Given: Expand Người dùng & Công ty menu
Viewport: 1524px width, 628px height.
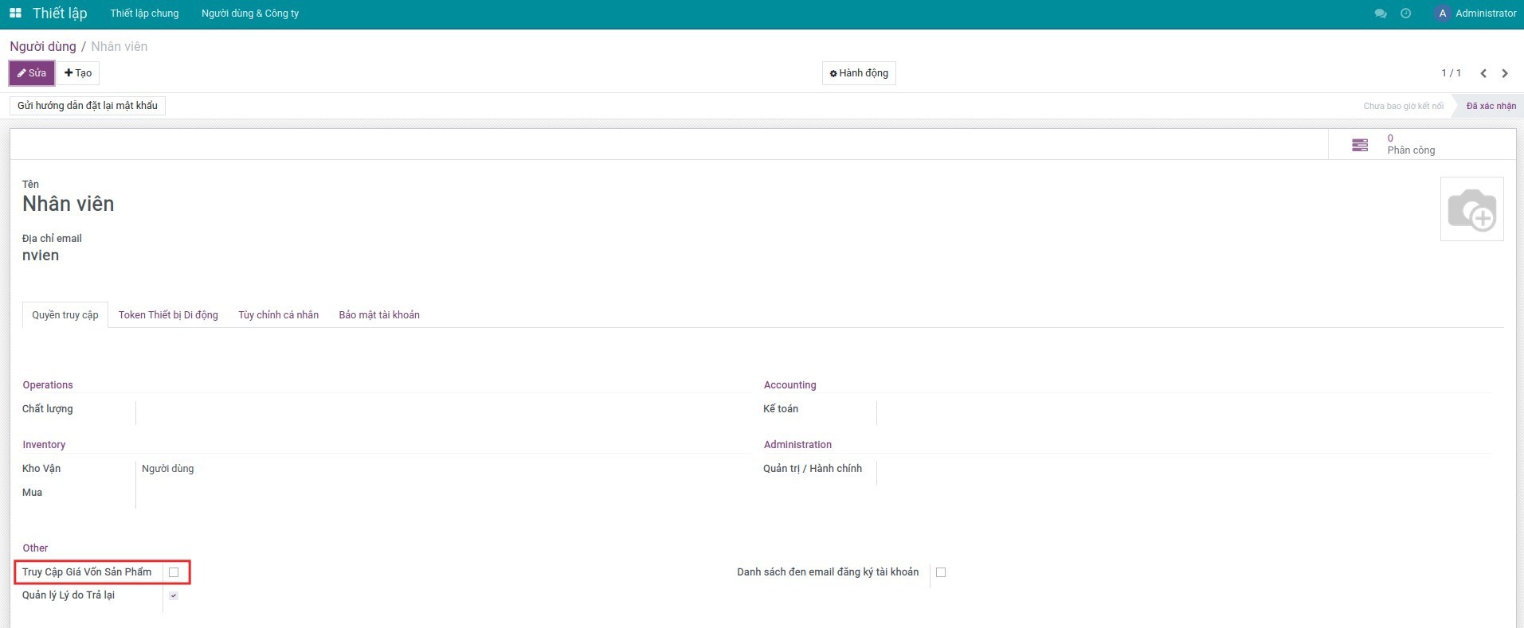Looking at the screenshot, I should click(x=250, y=14).
